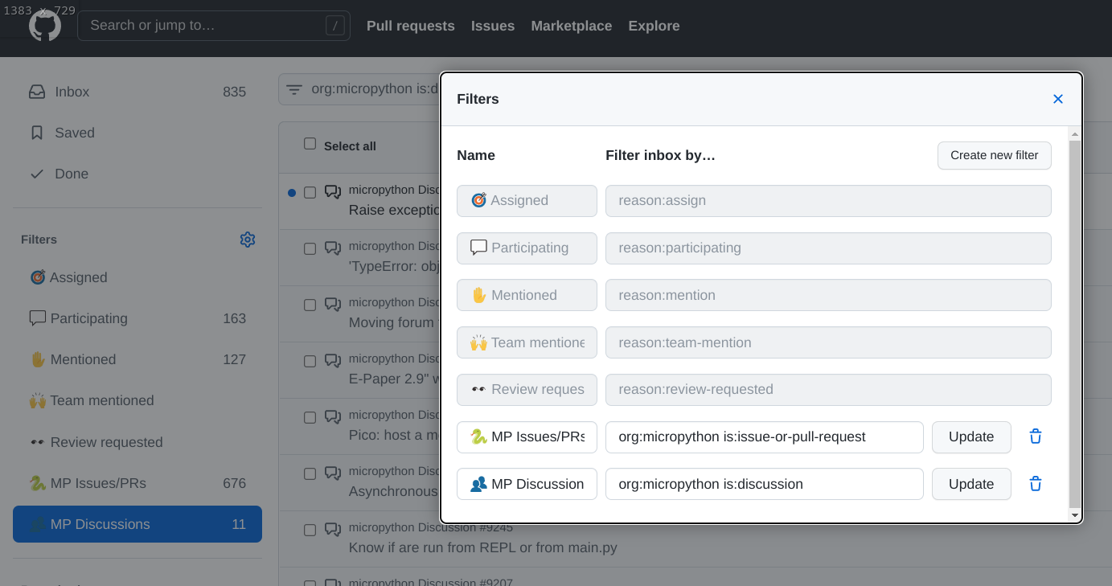The width and height of the screenshot is (1112, 586).
Task: Open the Participating filter in sidebar
Action: [137, 318]
